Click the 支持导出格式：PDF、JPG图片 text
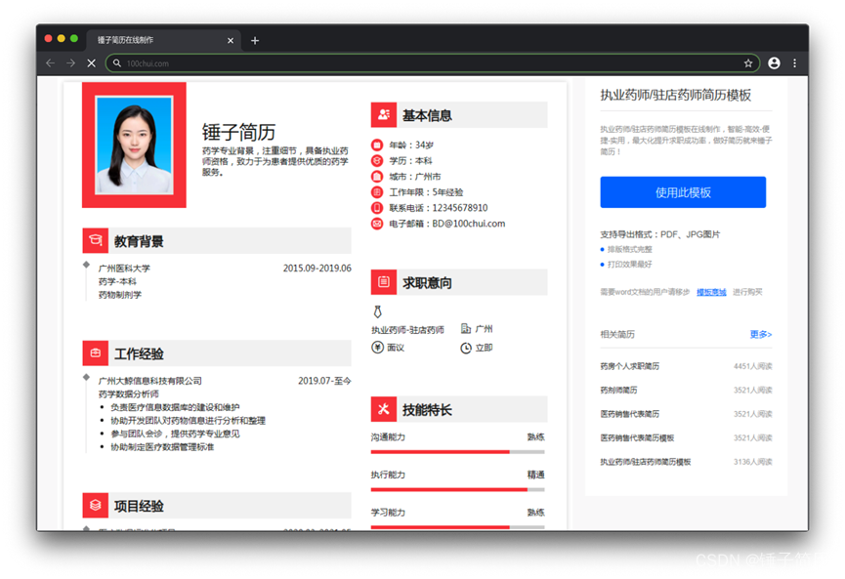 pos(660,234)
